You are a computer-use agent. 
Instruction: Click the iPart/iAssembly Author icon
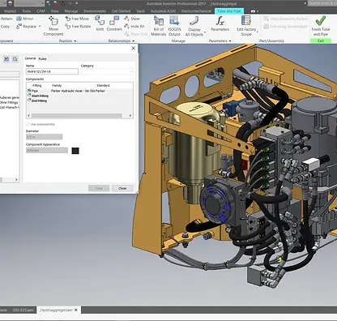pyautogui.click(x=266, y=19)
